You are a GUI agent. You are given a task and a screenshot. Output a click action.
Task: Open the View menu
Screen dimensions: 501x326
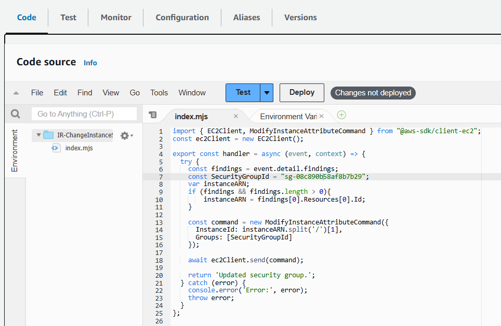(x=111, y=93)
